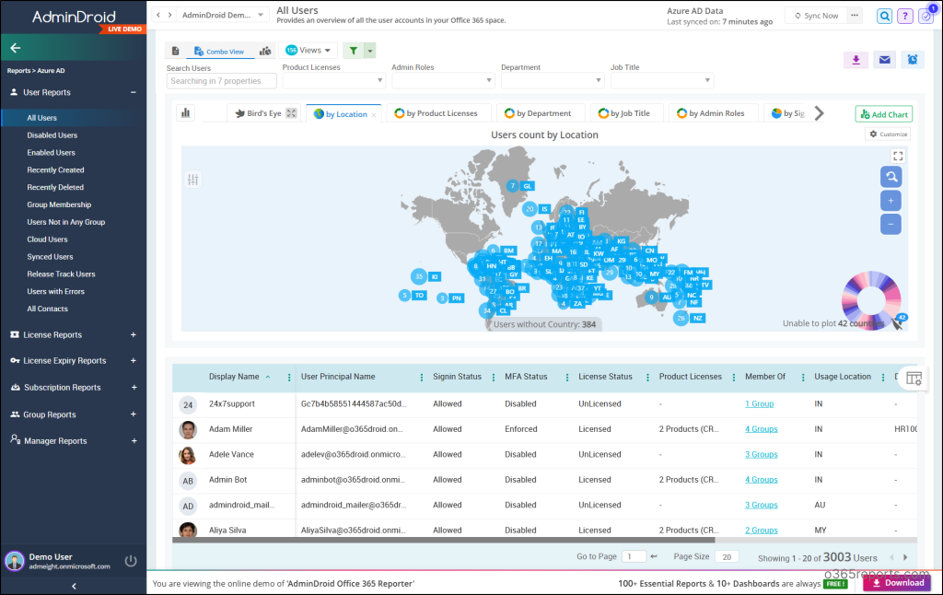Open Recently Deleted report
The image size is (943, 595).
(55, 187)
